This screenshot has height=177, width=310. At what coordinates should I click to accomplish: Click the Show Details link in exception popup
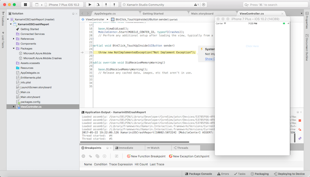(210, 59)
